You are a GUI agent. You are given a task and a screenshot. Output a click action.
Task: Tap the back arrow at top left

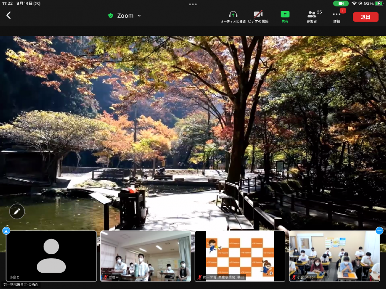tap(9, 16)
